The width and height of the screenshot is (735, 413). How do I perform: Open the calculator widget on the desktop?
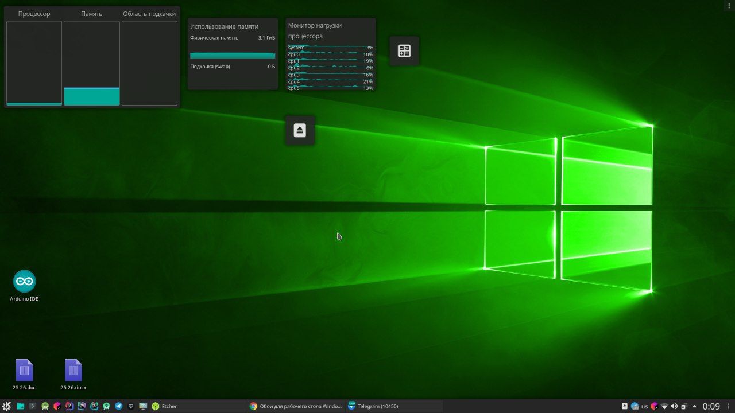(404, 50)
